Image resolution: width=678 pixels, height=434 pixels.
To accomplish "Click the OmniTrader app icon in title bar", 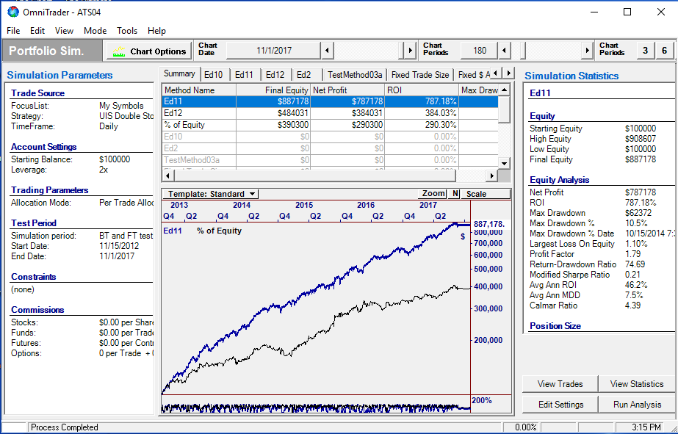I will tap(13, 12).
